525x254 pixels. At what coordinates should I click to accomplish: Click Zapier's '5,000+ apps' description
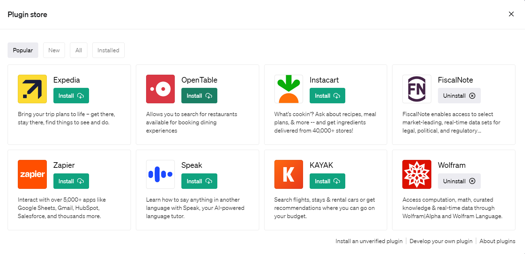[62, 208]
